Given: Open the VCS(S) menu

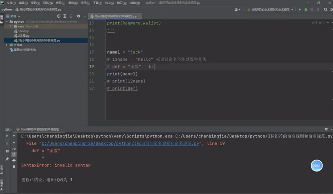Looking at the screenshot, I should pyautogui.click(x=109, y=3).
